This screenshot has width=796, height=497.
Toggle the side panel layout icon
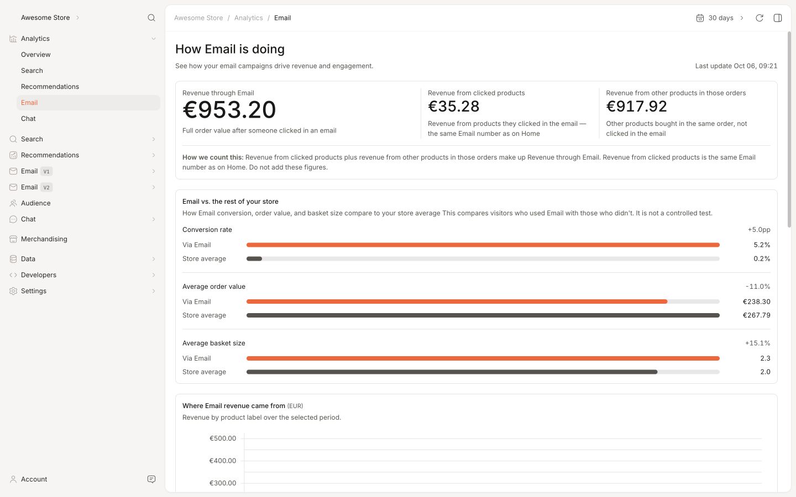pyautogui.click(x=778, y=18)
